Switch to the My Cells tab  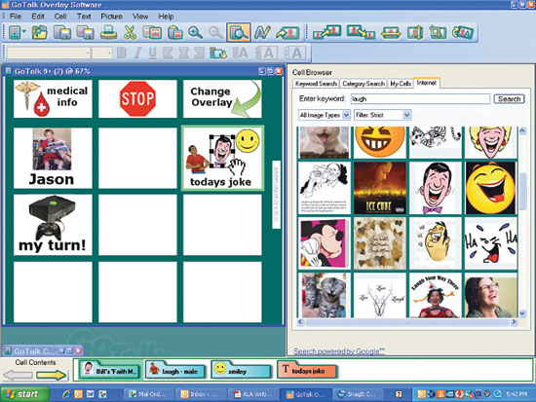coord(401,84)
